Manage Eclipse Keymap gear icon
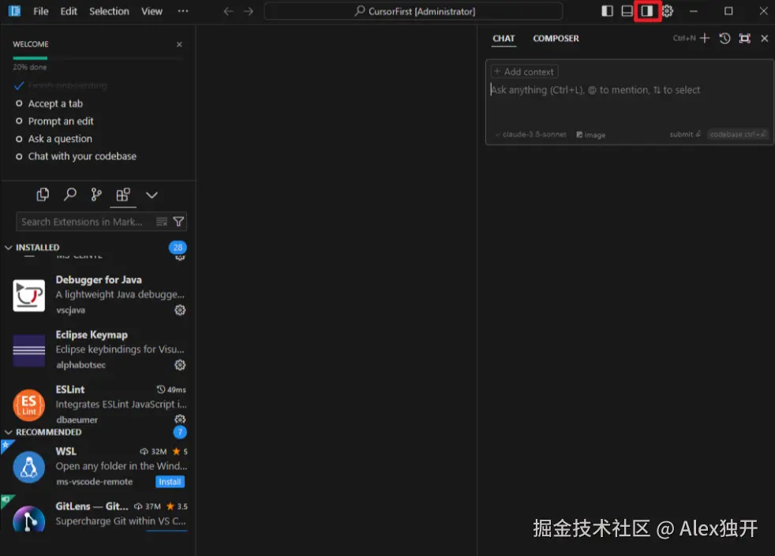 coord(180,365)
